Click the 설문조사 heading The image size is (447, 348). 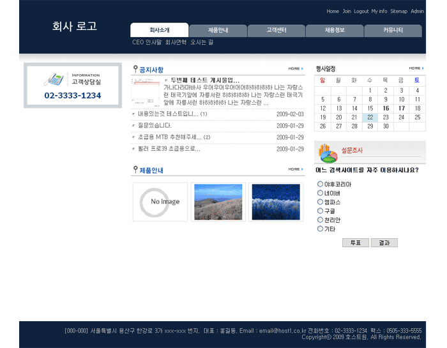[x=352, y=150]
